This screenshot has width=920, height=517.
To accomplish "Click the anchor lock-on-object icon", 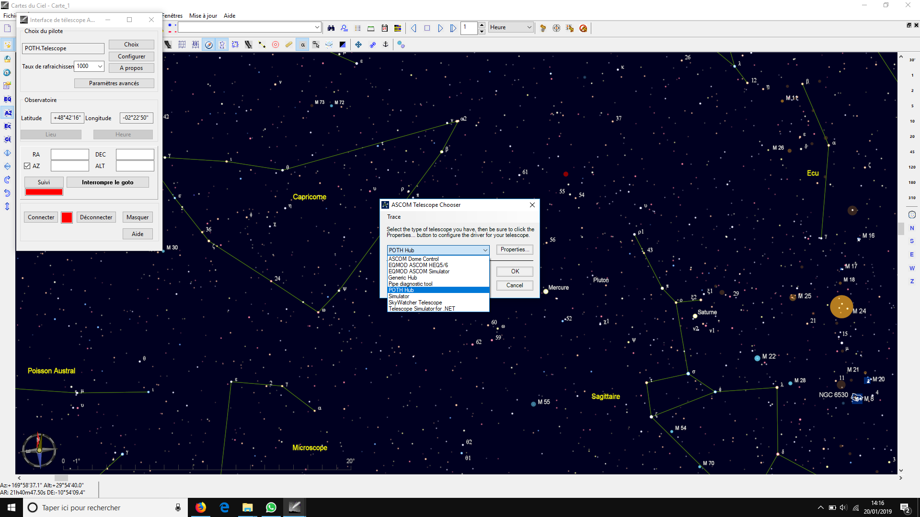I will point(385,45).
